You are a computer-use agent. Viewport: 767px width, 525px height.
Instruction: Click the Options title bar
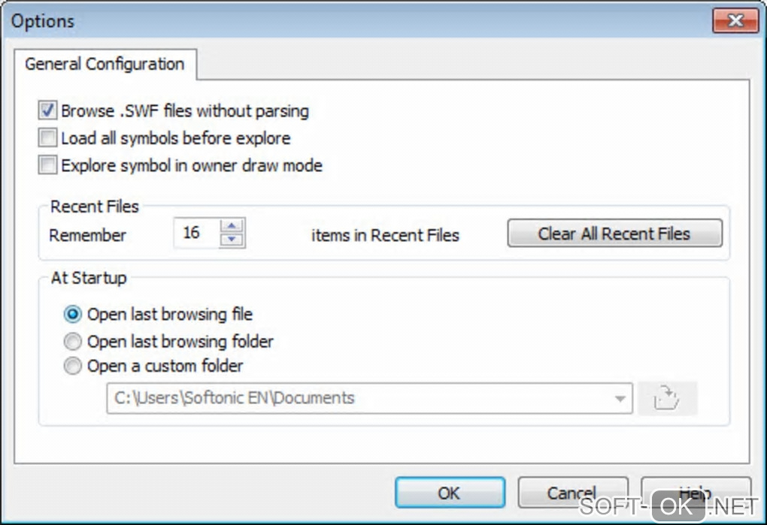301,21
